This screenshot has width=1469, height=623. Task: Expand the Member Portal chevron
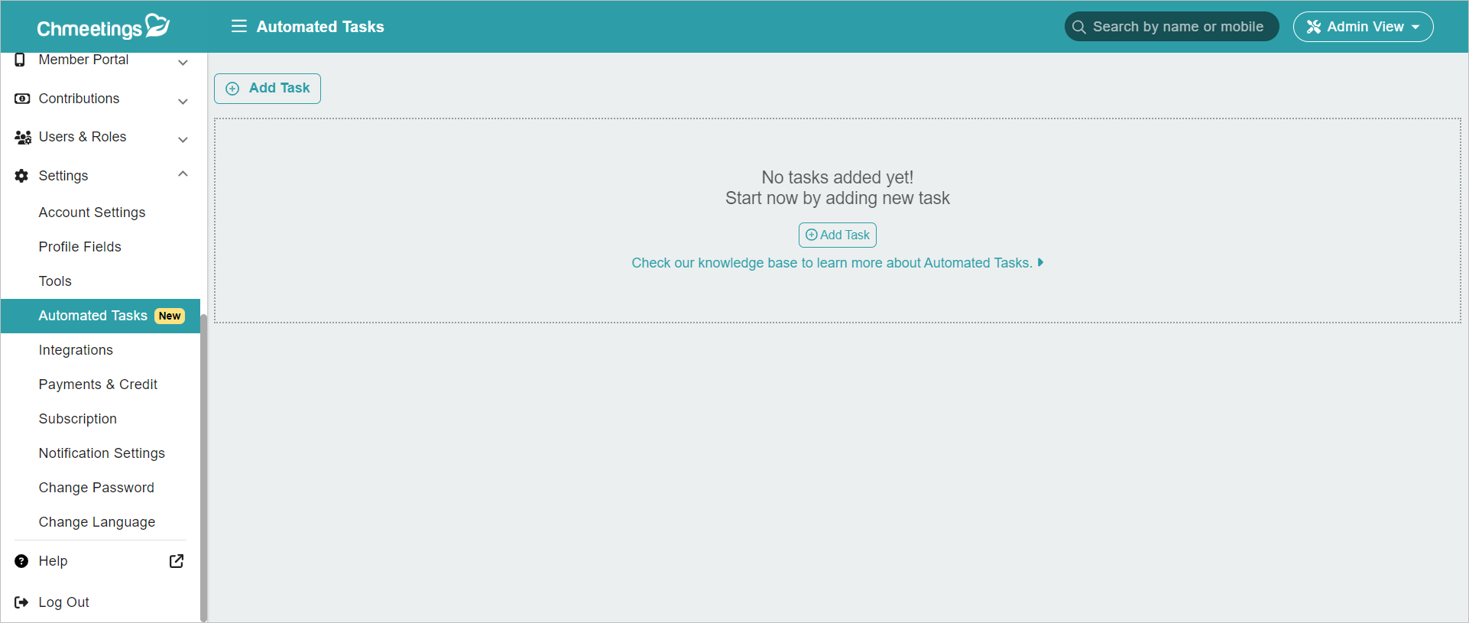tap(183, 62)
